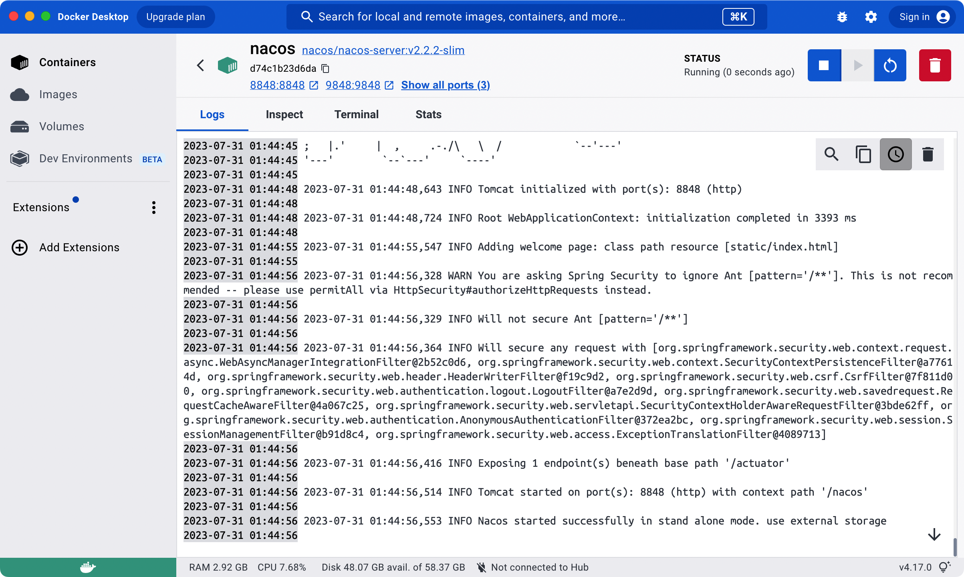Screen dimensions: 964x577
Task: Copy logs using the copy icon
Action: 863,154
